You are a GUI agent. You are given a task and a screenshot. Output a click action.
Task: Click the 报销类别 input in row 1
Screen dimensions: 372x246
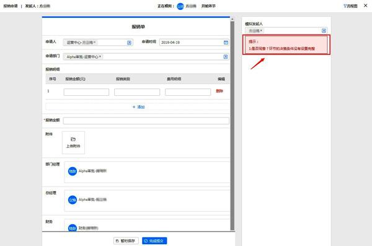pyautogui.click(x=137, y=92)
